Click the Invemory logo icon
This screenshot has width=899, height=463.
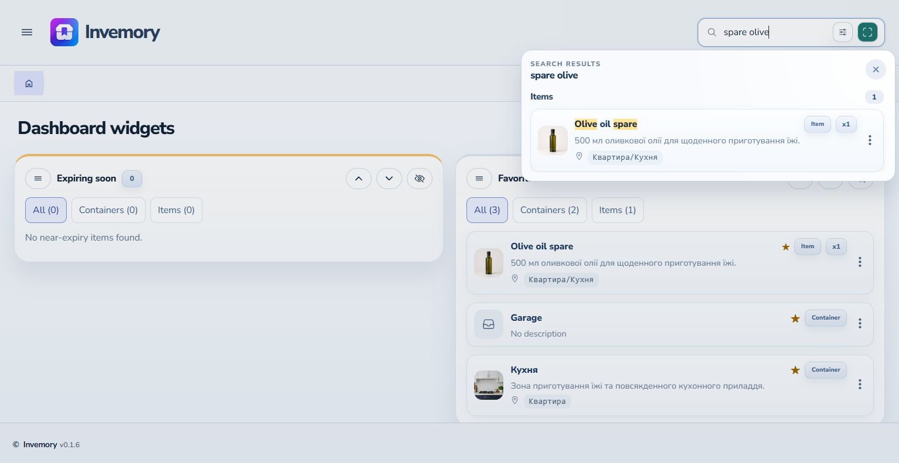pyautogui.click(x=64, y=32)
